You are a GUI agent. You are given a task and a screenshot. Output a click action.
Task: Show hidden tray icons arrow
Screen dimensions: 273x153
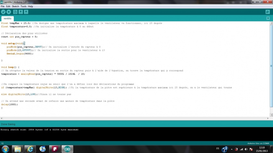[232, 149]
